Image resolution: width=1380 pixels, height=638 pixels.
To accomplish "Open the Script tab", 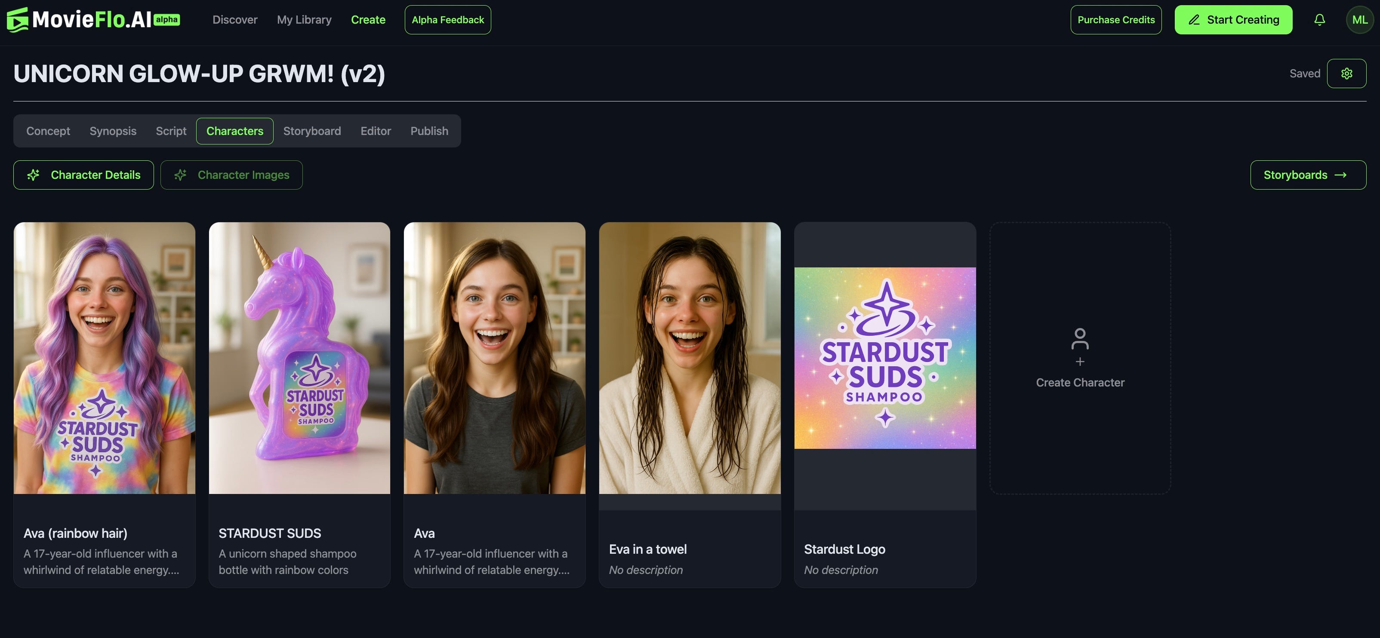I will (171, 131).
